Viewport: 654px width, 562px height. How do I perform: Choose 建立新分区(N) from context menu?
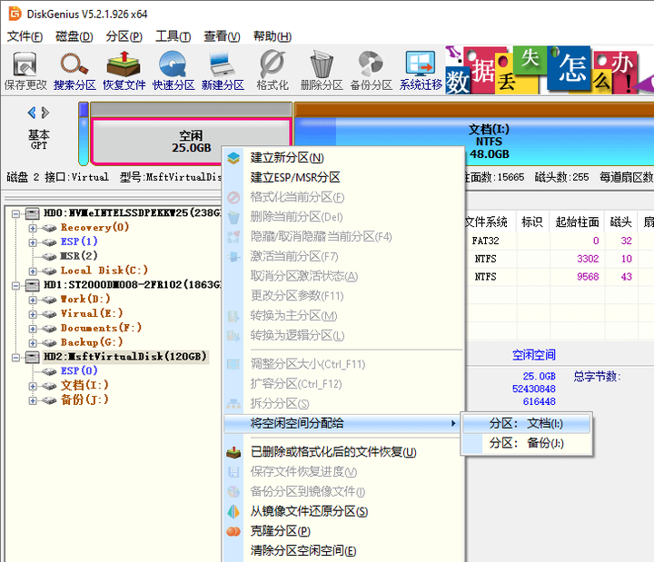tap(344, 158)
